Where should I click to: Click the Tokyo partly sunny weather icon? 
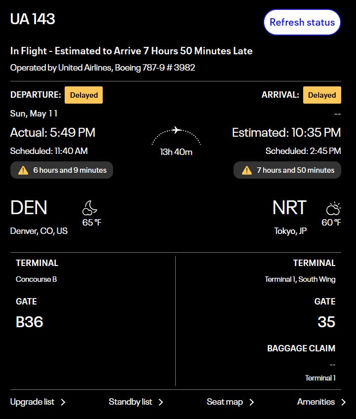click(333, 208)
